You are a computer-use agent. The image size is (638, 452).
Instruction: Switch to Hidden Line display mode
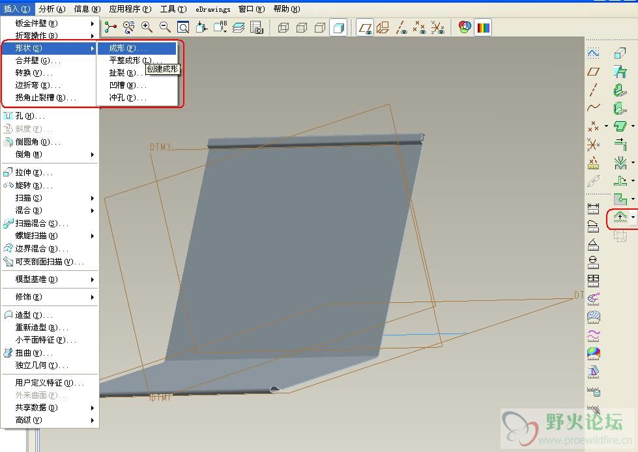click(302, 27)
